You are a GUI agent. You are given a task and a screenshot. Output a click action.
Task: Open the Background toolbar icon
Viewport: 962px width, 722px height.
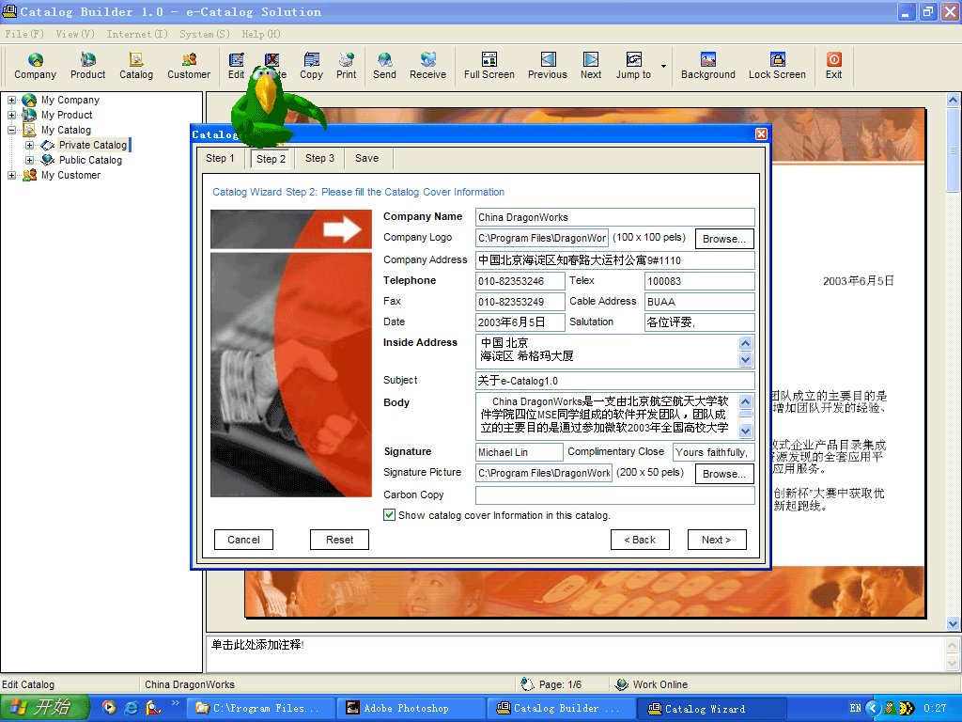(708, 67)
